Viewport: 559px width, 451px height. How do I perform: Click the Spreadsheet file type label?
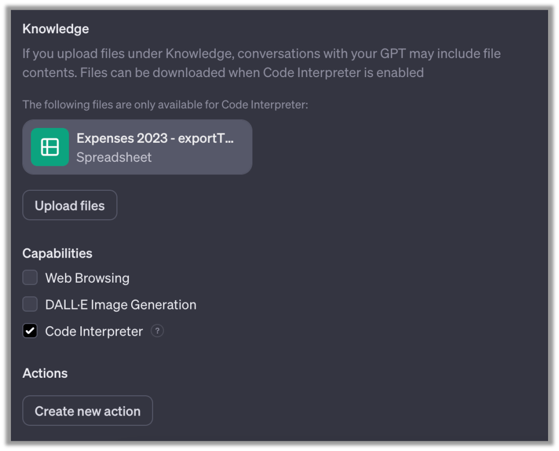point(114,157)
